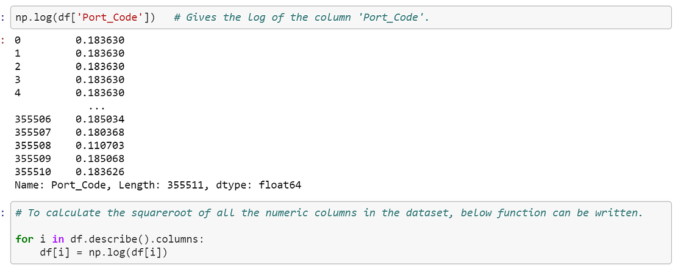The width and height of the screenshot is (673, 278).
Task: Click the output row with index 355506
Action: [x=69, y=119]
